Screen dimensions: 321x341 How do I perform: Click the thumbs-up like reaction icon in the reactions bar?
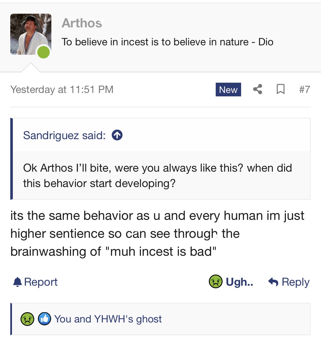coord(45,319)
